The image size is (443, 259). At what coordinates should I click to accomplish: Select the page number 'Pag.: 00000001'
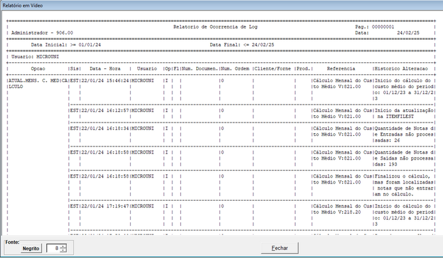pos(375,26)
